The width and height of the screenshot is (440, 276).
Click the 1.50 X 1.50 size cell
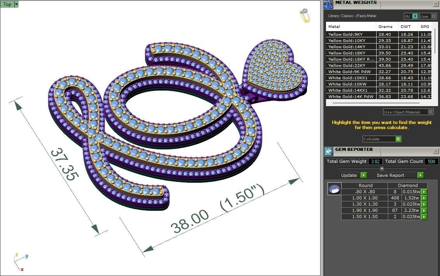tap(365, 217)
